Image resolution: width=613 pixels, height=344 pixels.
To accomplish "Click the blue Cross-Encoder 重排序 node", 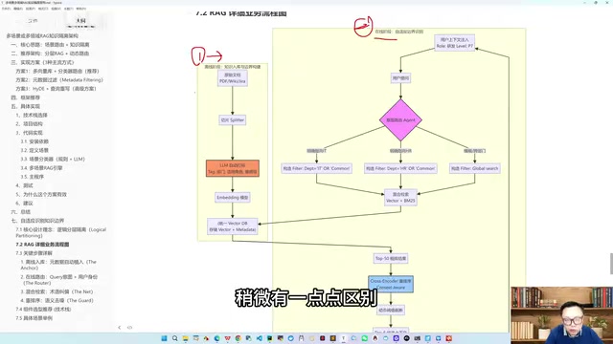I will click(391, 284).
